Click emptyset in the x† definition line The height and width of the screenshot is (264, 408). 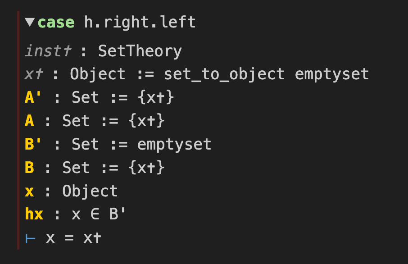[x=332, y=74]
